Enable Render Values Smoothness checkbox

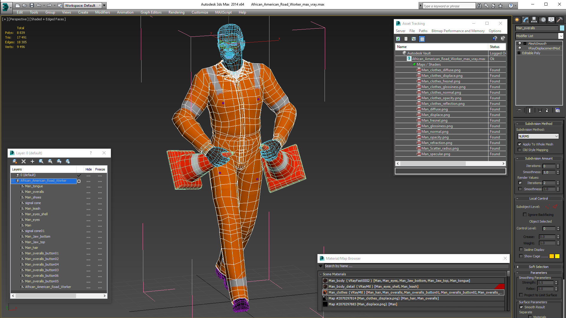[520, 189]
